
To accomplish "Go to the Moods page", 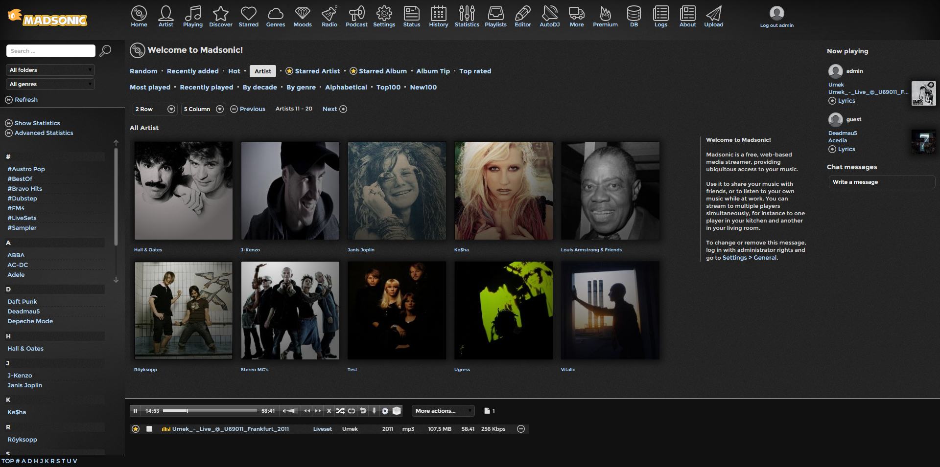I will coord(302,16).
